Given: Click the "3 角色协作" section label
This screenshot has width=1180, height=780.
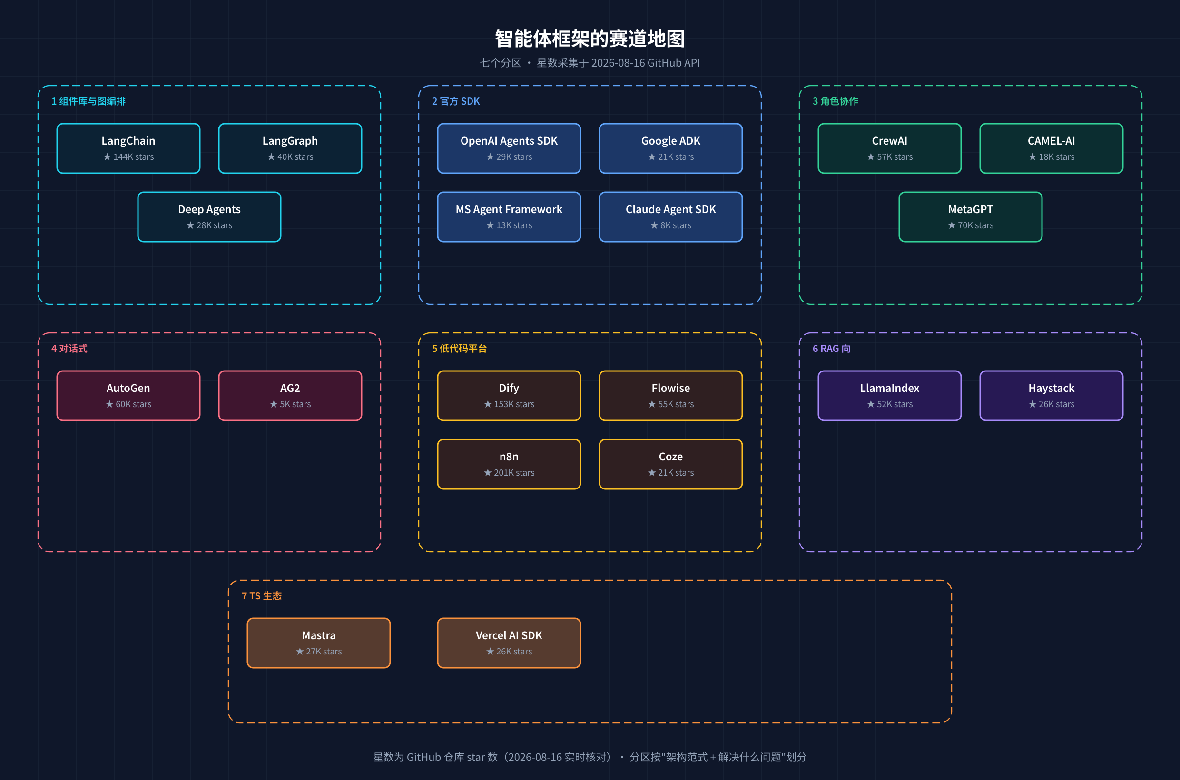Looking at the screenshot, I should pos(836,101).
